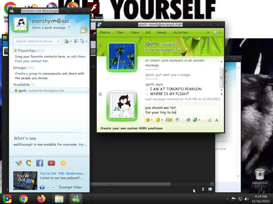
Task: Open the Call menu in chat
Action: click(x=148, y=32)
